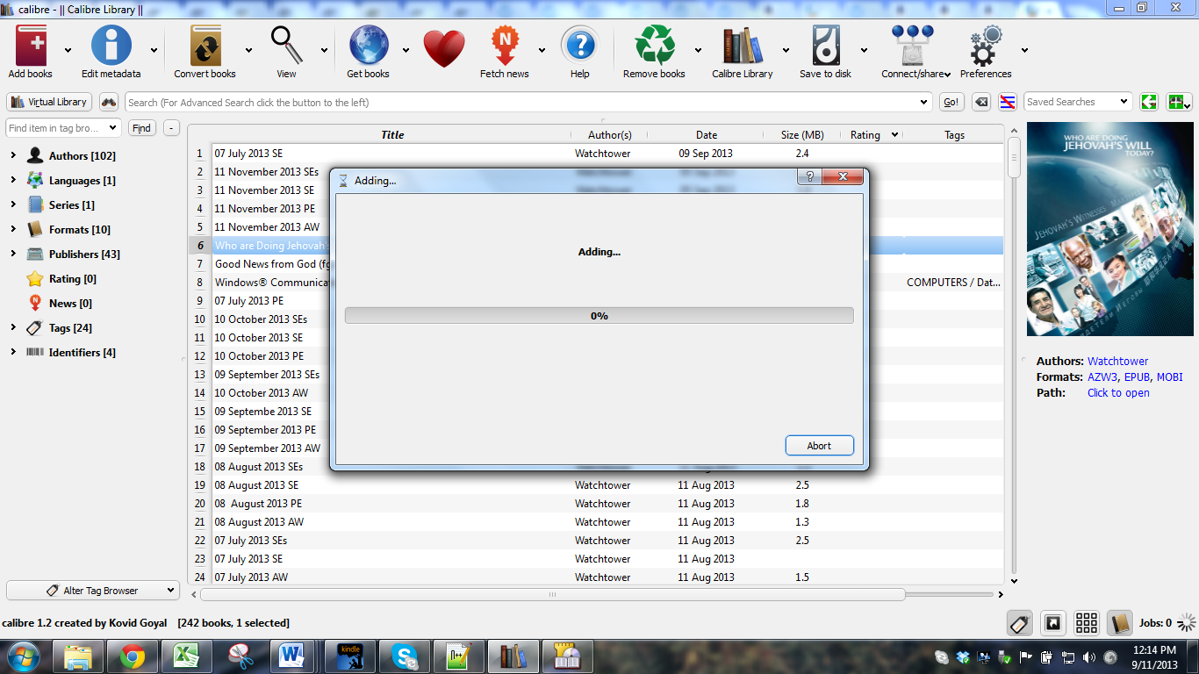The width and height of the screenshot is (1199, 674).
Task: Click the Connect/share icon
Action: pos(912,46)
